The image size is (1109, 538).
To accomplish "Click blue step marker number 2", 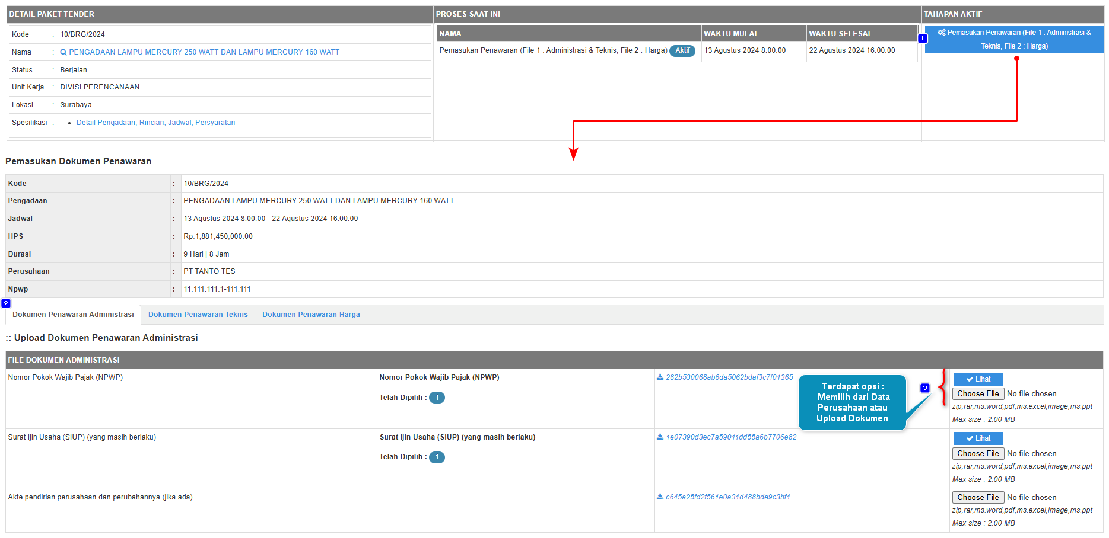I will [6, 303].
